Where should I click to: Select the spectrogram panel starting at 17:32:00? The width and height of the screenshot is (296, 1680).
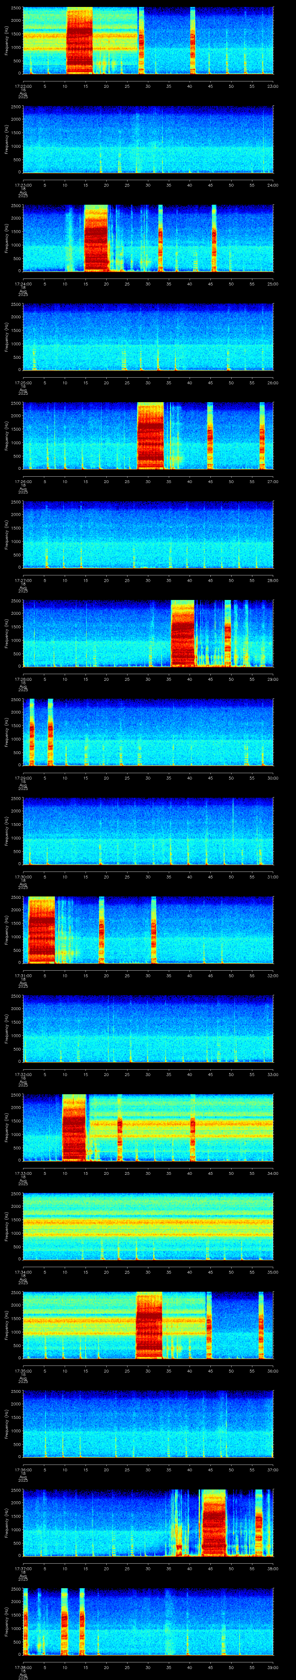[148, 1029]
